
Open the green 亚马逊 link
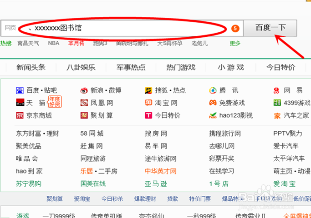point(156,184)
